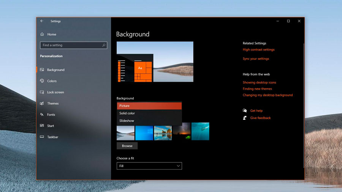The height and width of the screenshot is (192, 342).
Task: Open Home via the house icon
Action: [x=42, y=34]
